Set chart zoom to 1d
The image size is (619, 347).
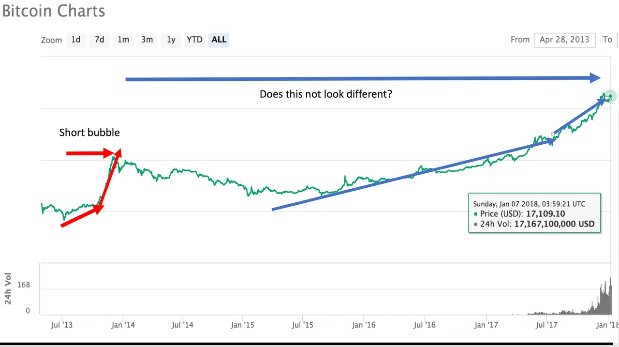[x=76, y=40]
